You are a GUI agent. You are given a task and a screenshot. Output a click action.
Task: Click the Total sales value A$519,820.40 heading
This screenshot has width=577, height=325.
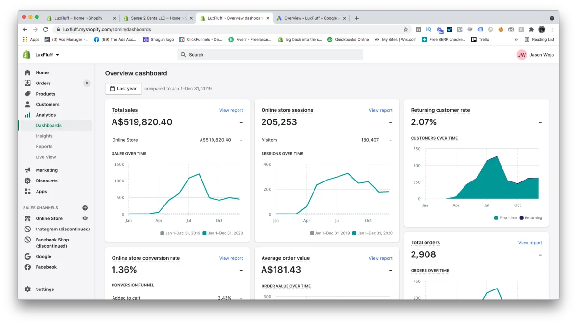[x=142, y=122]
